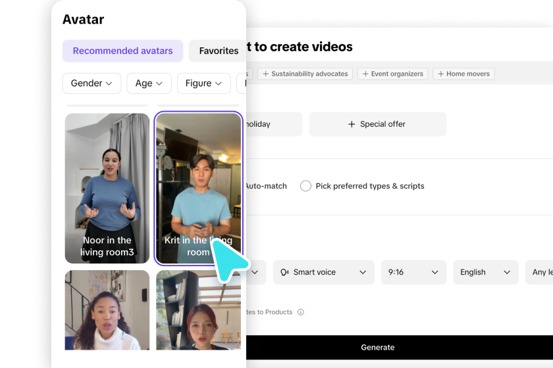
Task: Click the holiday selling point chip
Action: click(x=274, y=124)
